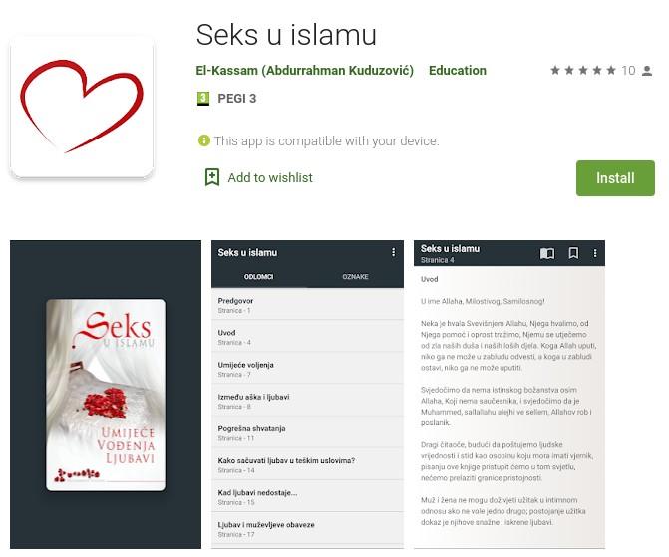Click the green compatibility info icon

click(x=204, y=140)
